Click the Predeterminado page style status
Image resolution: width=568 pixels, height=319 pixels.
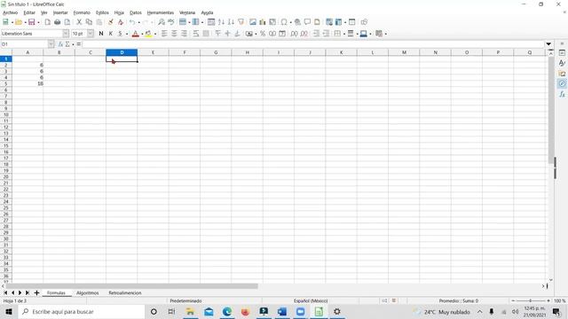[185, 301]
